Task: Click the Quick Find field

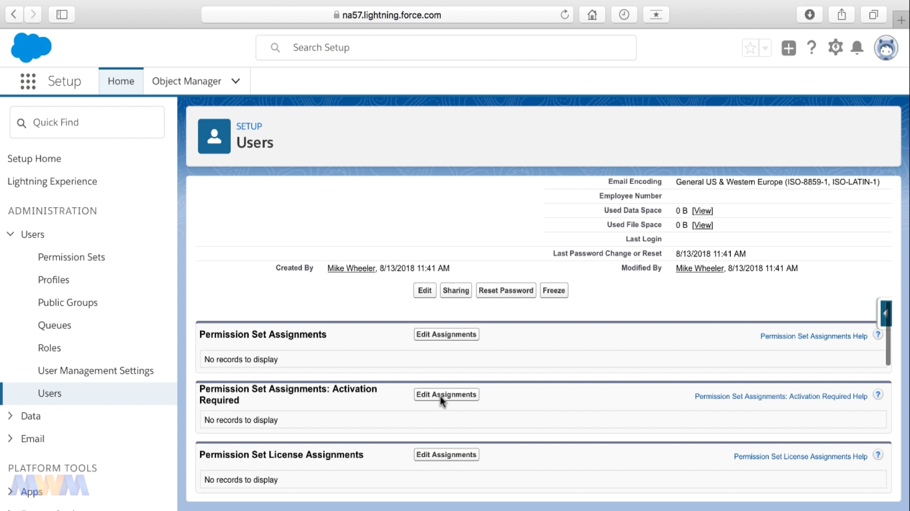Action: [x=87, y=123]
